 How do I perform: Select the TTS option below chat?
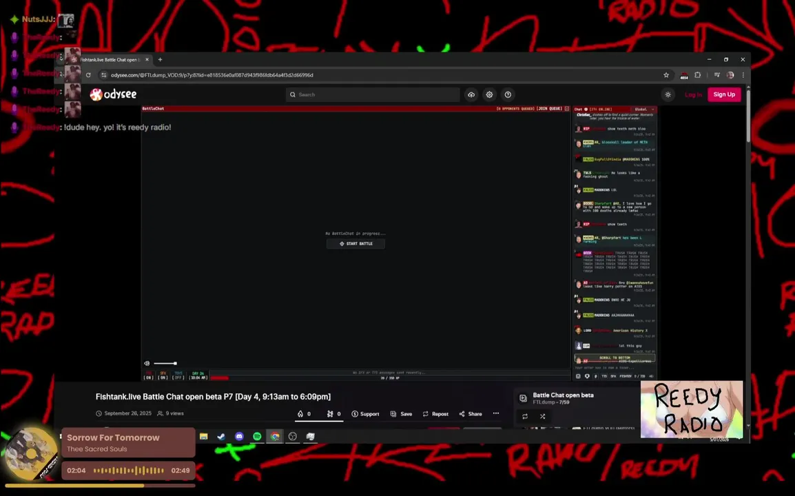604,376
